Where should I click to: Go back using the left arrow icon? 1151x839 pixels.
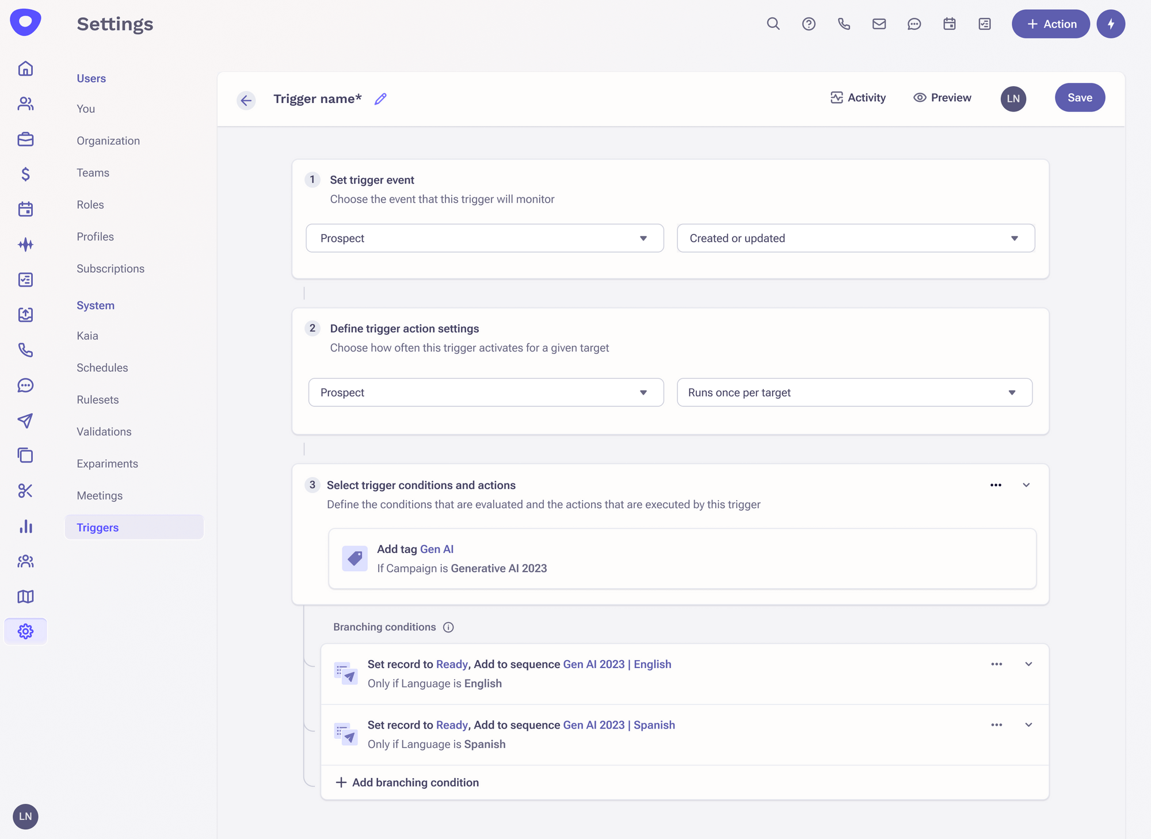[246, 100]
